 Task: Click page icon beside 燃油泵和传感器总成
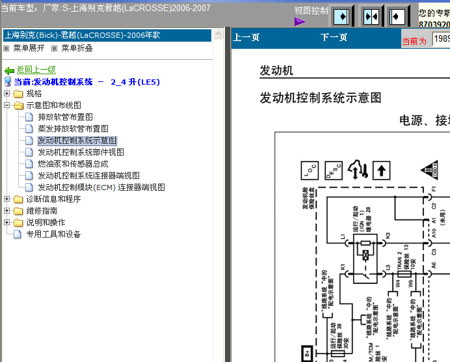click(x=29, y=164)
